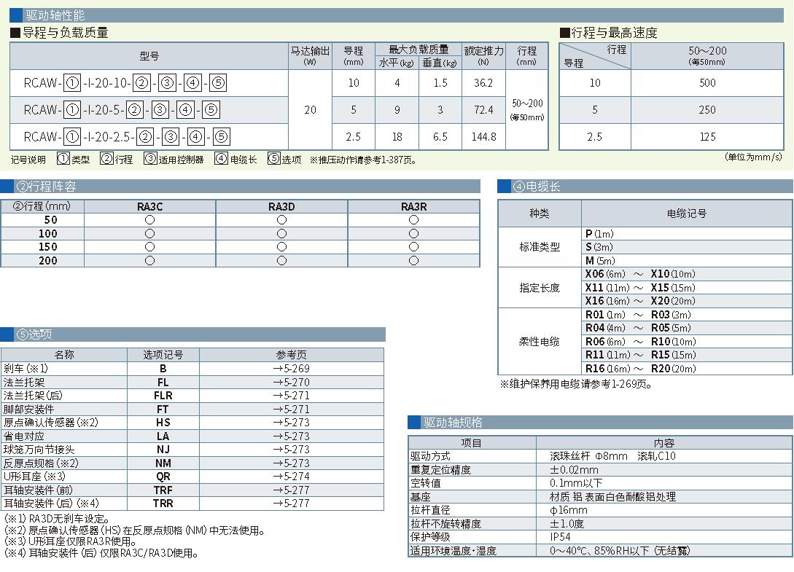Click the max speed value 500

707,83
